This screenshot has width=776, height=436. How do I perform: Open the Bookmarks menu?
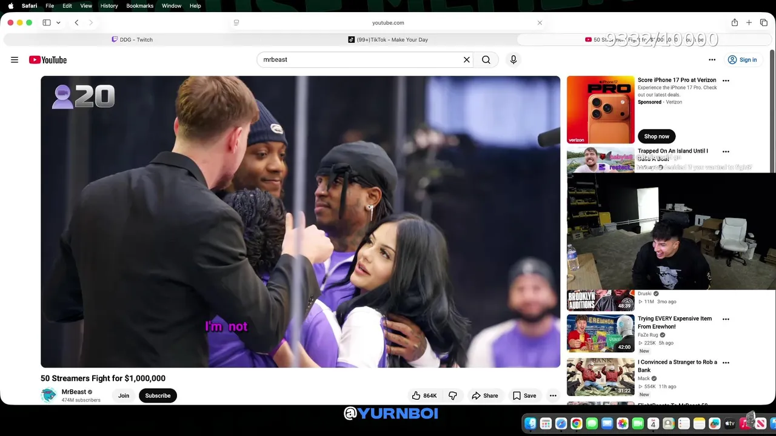(x=139, y=5)
